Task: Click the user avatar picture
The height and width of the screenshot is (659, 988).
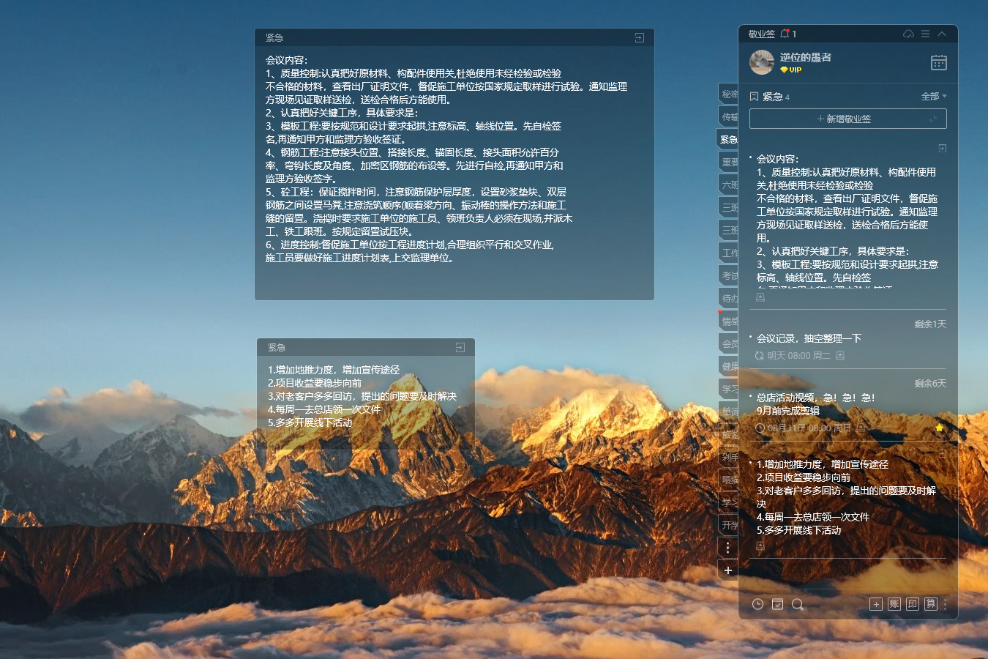Action: coord(762,62)
